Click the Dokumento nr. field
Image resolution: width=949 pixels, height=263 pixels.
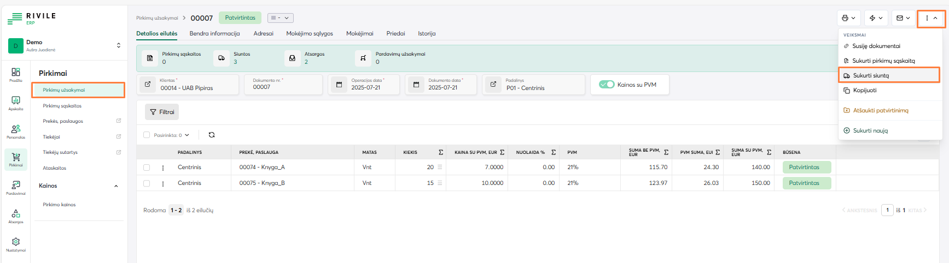[283, 87]
